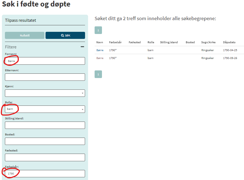This screenshot has width=244, height=180.
Task: Click the Fornavn input field
Action: click(x=45, y=61)
